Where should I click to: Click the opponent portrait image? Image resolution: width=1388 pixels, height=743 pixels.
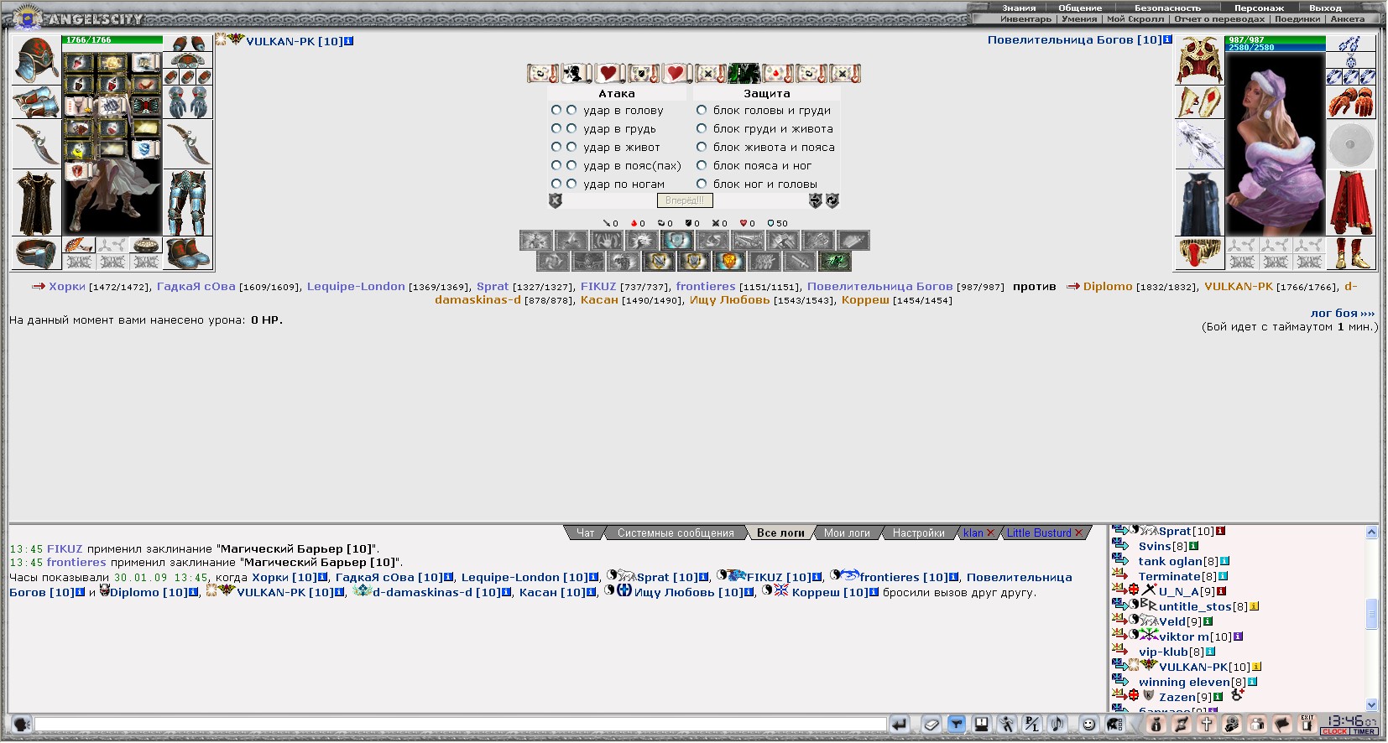pos(1275,144)
